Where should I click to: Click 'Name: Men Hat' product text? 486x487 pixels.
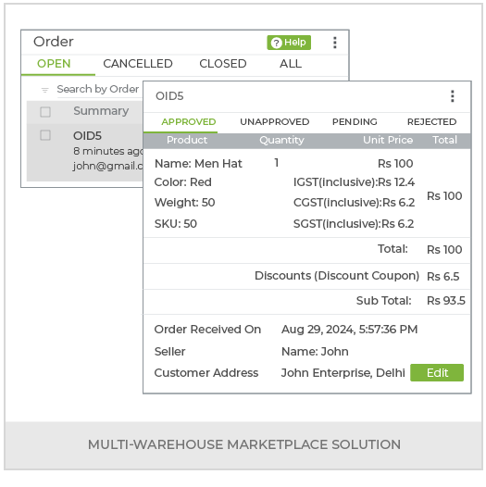198,163
